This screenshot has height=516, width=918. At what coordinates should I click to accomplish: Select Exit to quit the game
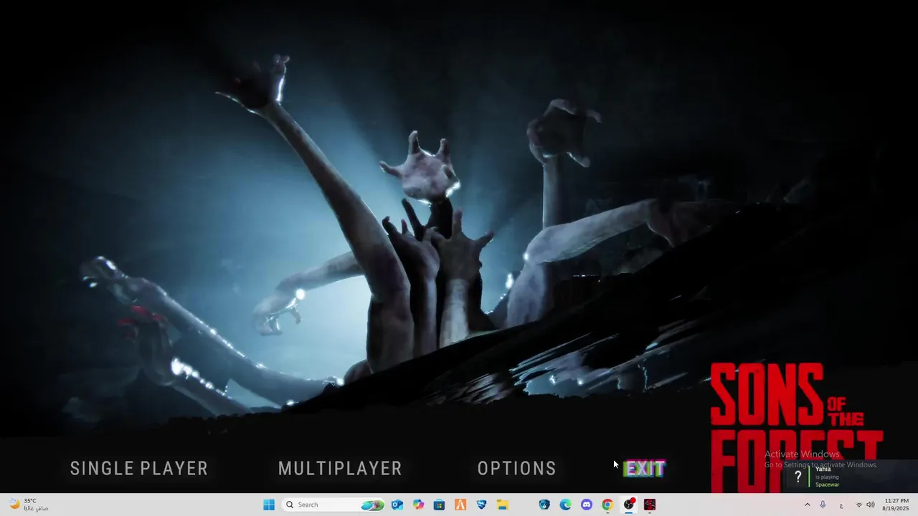point(644,469)
